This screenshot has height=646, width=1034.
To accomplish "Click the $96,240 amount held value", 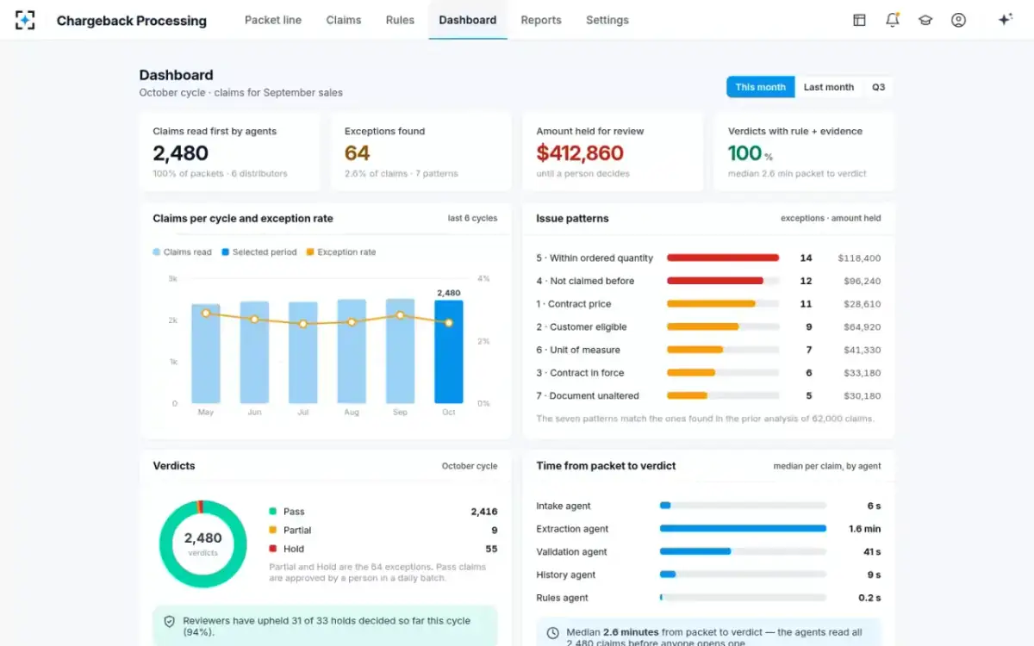I will tap(862, 281).
